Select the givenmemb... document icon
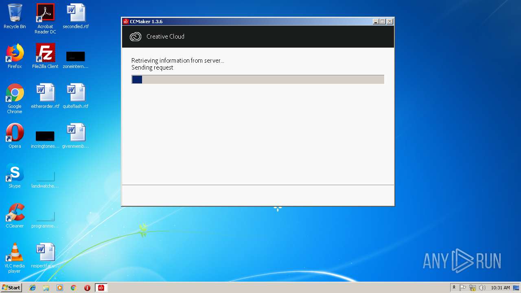The width and height of the screenshot is (521, 293). tap(76, 136)
